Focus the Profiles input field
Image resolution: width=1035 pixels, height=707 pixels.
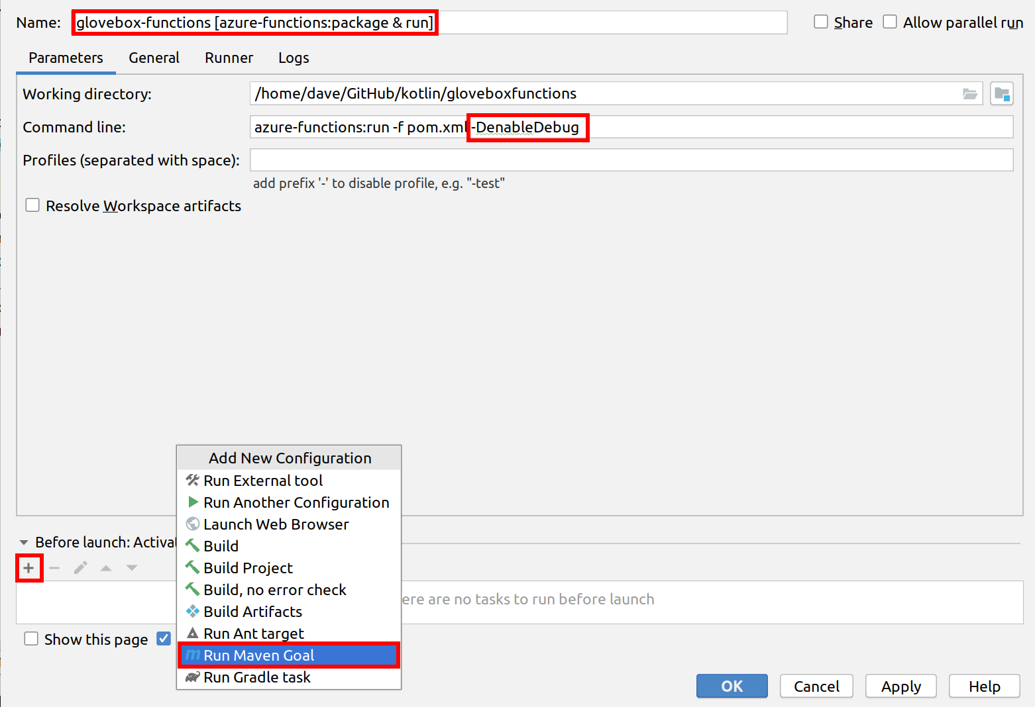631,160
